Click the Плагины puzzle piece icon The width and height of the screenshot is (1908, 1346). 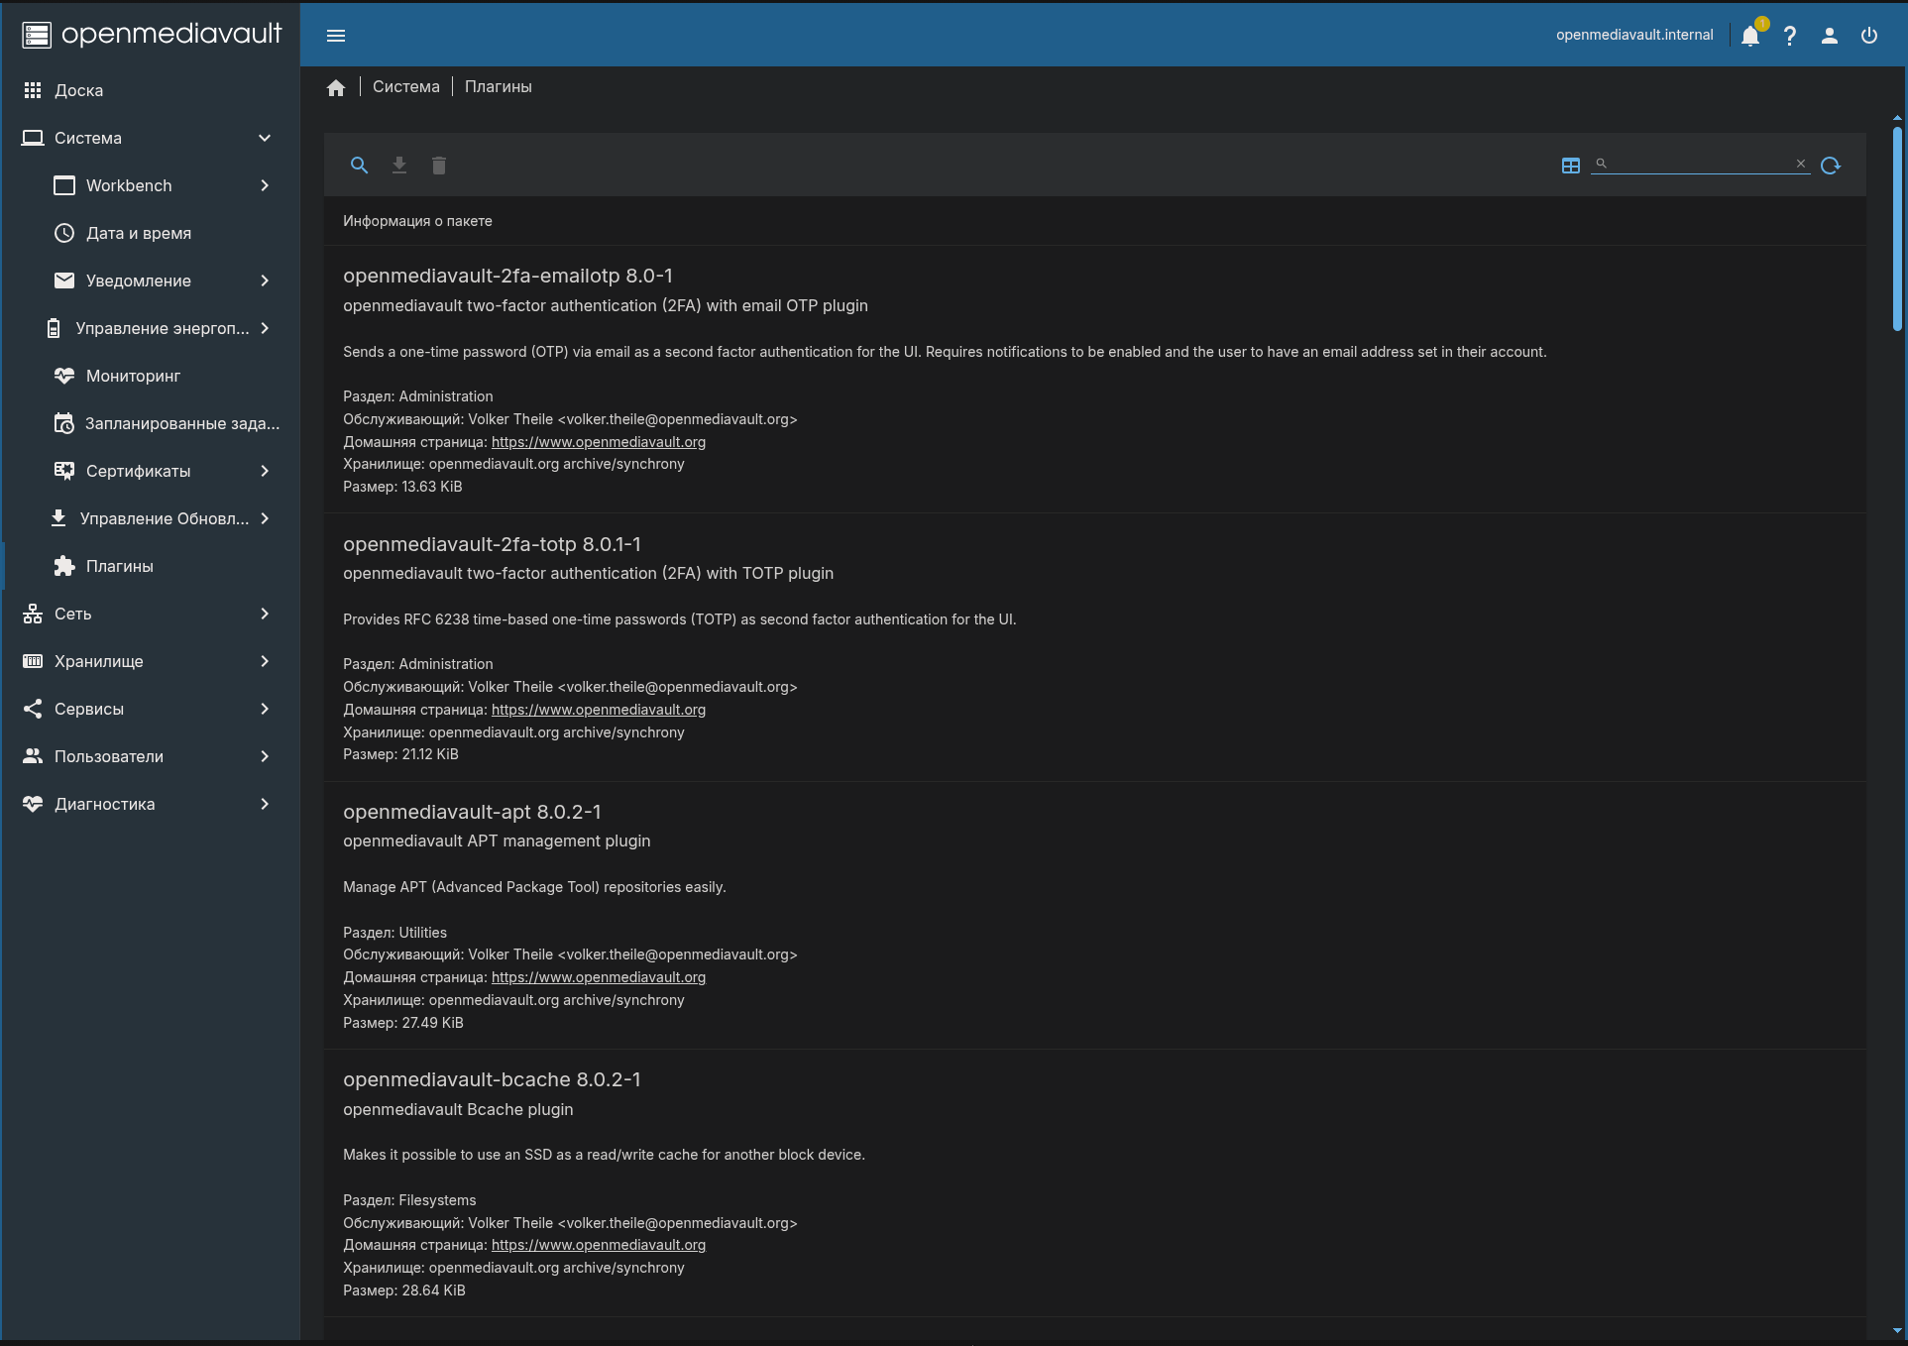point(64,566)
